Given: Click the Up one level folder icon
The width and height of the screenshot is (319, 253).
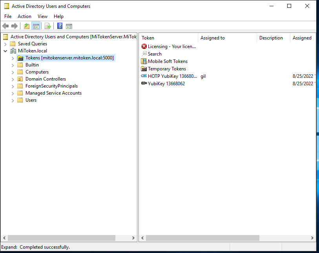Looking at the screenshot, I should click(27, 26).
